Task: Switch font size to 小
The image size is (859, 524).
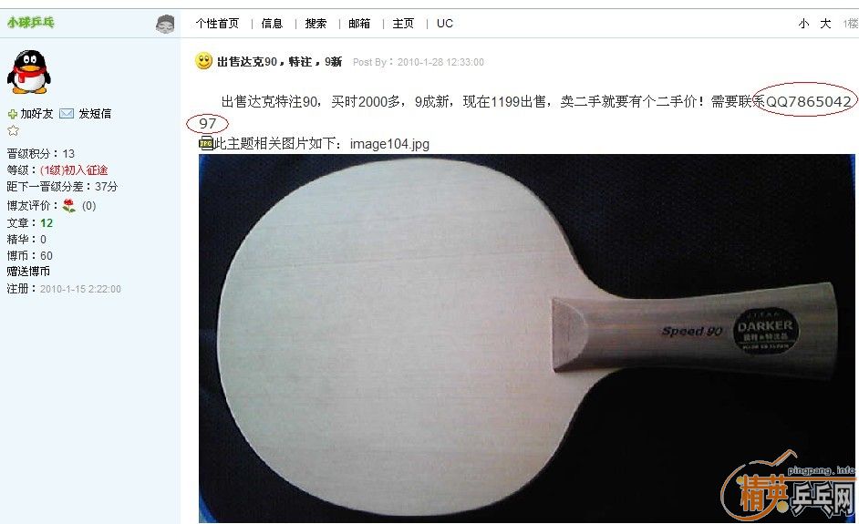Action: pyautogui.click(x=803, y=24)
